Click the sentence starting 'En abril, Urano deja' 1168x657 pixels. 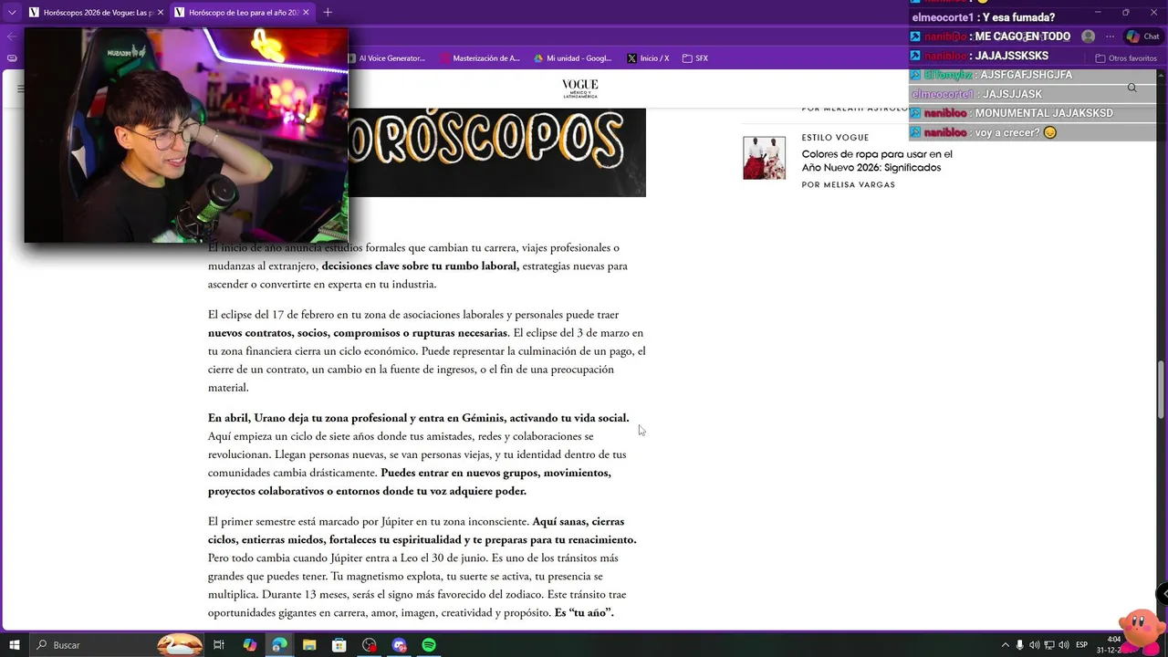(418, 418)
